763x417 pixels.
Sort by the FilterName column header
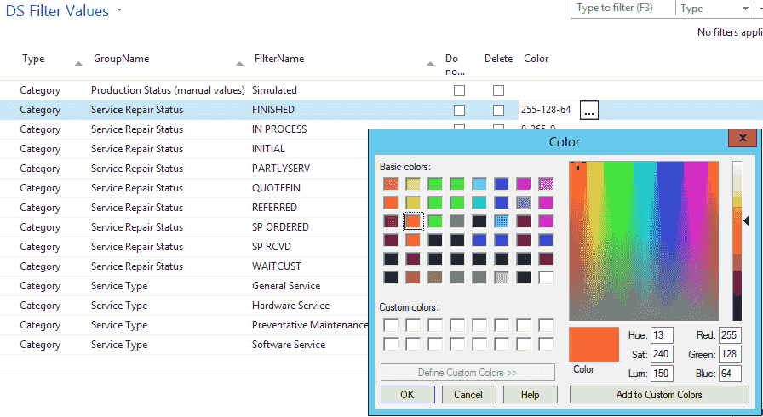278,59
